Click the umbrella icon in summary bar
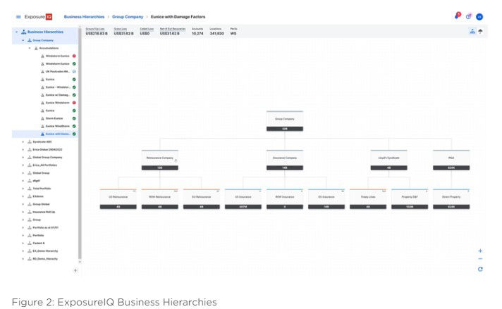The image size is (502, 309). tap(480, 31)
